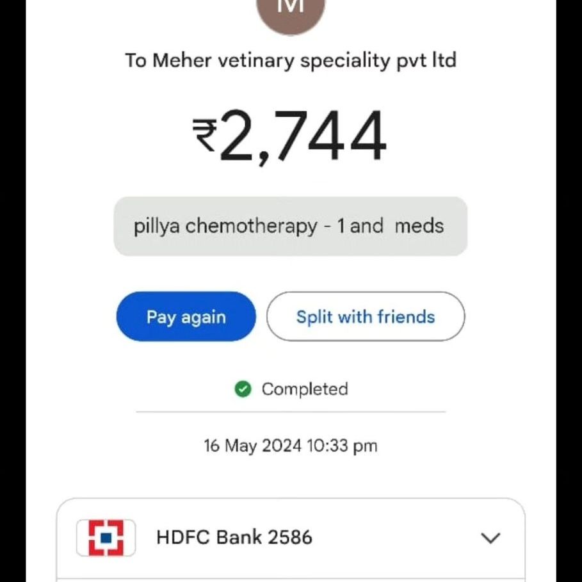Click the divider line below Completed status
This screenshot has width=582, height=582.
click(x=290, y=412)
